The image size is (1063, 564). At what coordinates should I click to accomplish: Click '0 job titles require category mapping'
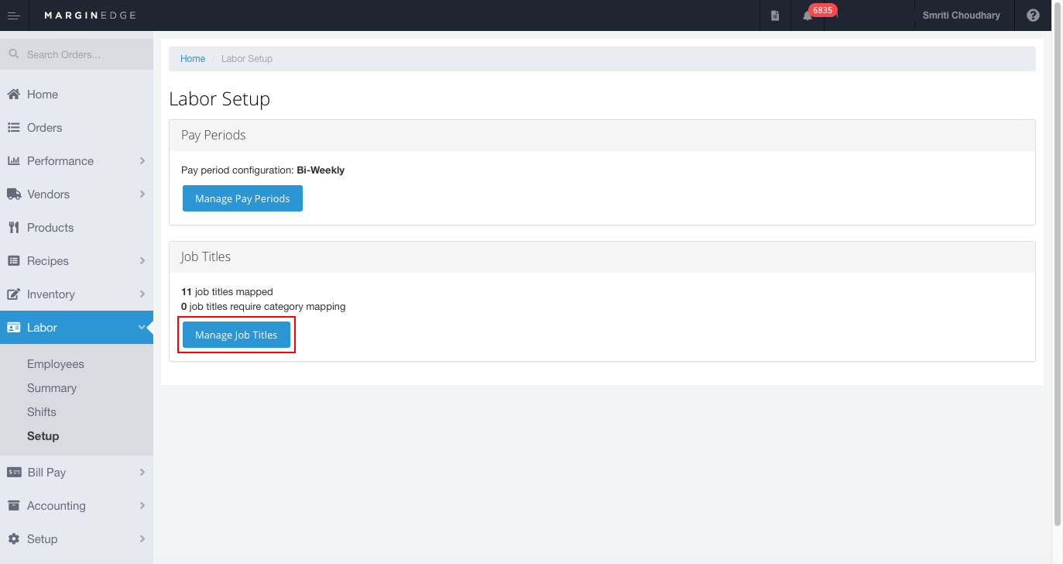263,307
